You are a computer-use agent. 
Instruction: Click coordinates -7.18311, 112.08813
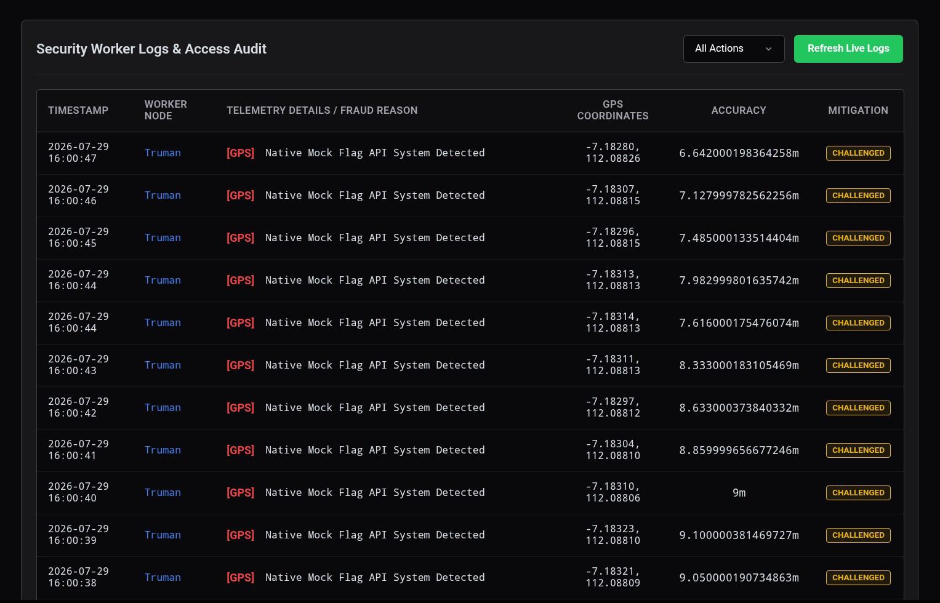point(613,365)
